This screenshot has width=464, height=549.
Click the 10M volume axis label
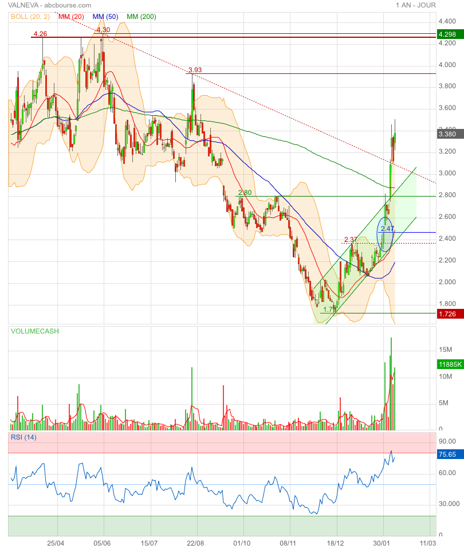446,377
